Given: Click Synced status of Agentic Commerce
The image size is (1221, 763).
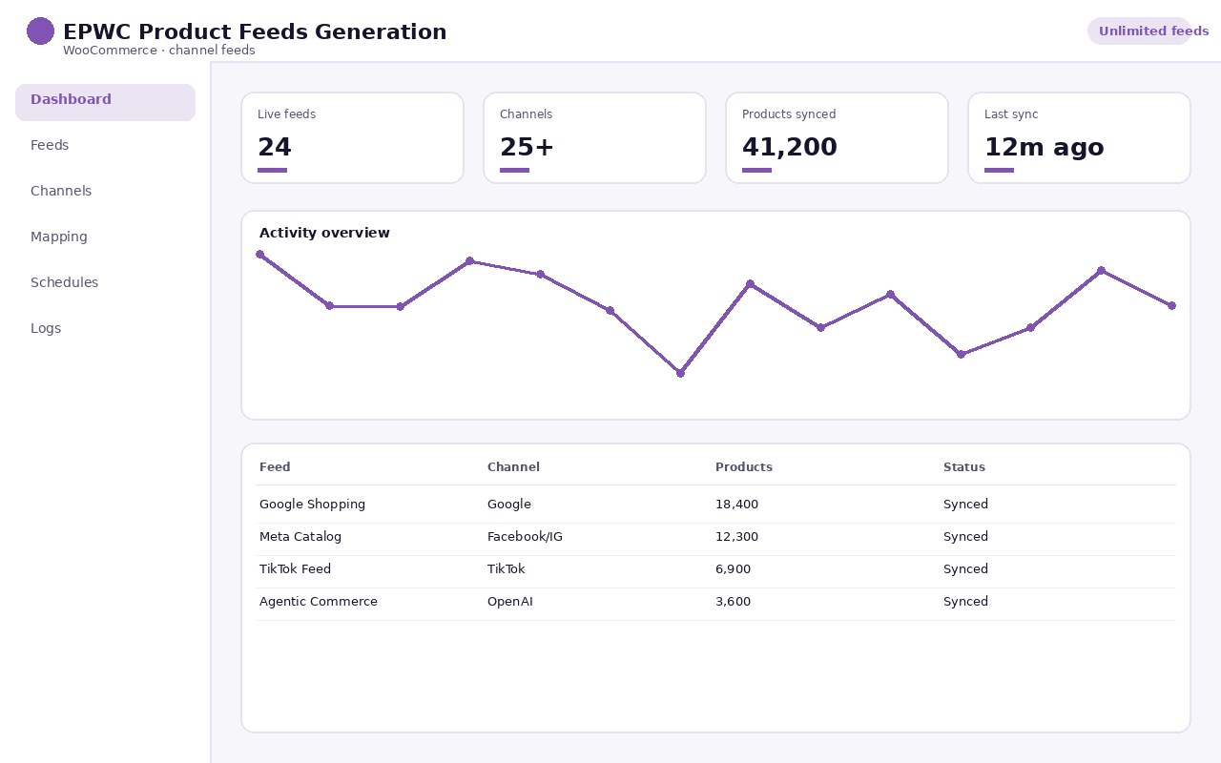Looking at the screenshot, I should point(965,602).
